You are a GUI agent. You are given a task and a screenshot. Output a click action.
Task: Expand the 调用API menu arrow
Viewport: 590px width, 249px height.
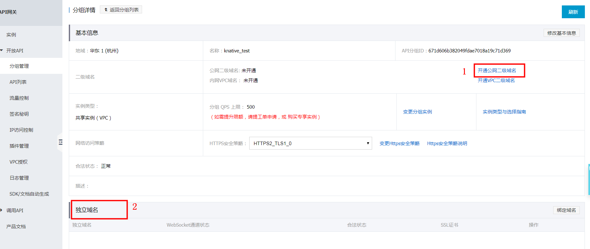tap(2, 210)
